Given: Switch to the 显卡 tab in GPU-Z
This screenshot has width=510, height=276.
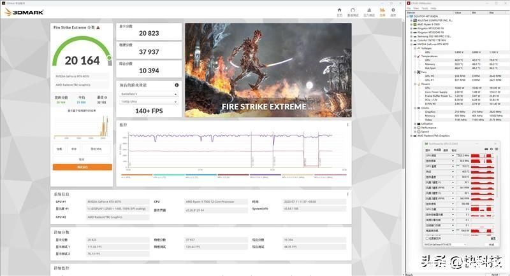Looking at the screenshot, I should click(428, 150).
